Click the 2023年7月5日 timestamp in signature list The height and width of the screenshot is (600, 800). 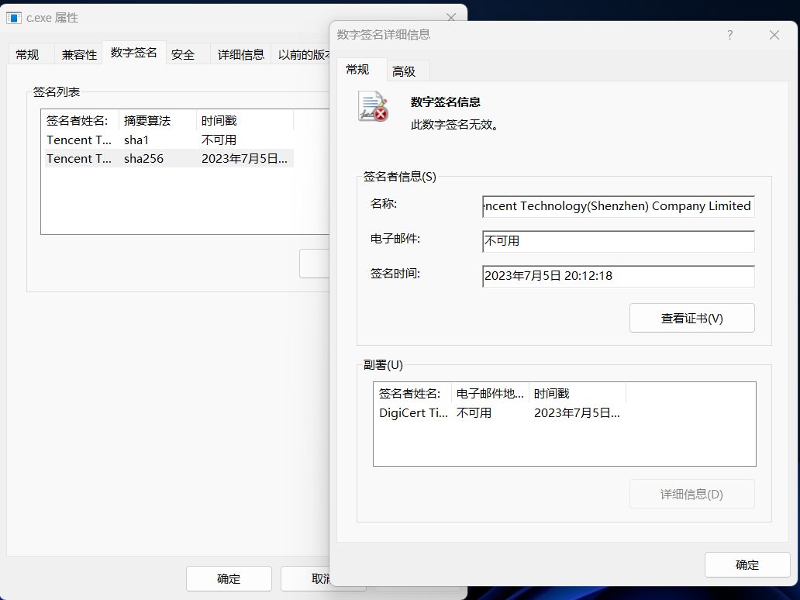point(244,159)
